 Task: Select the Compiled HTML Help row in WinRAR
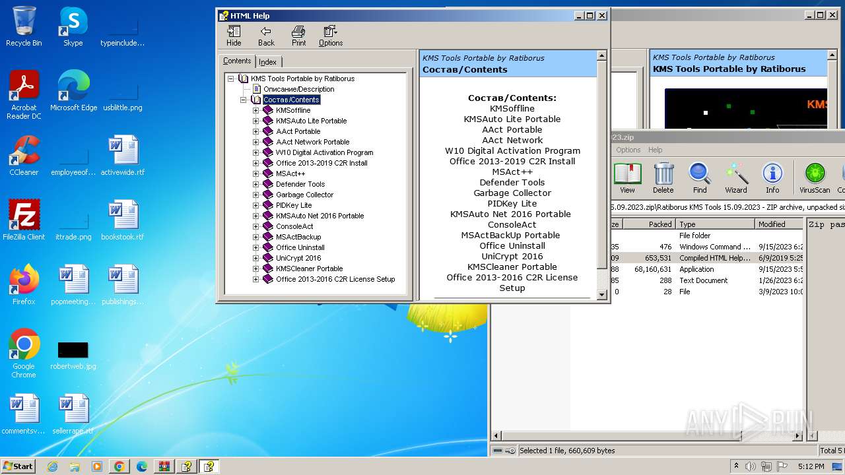click(x=708, y=258)
